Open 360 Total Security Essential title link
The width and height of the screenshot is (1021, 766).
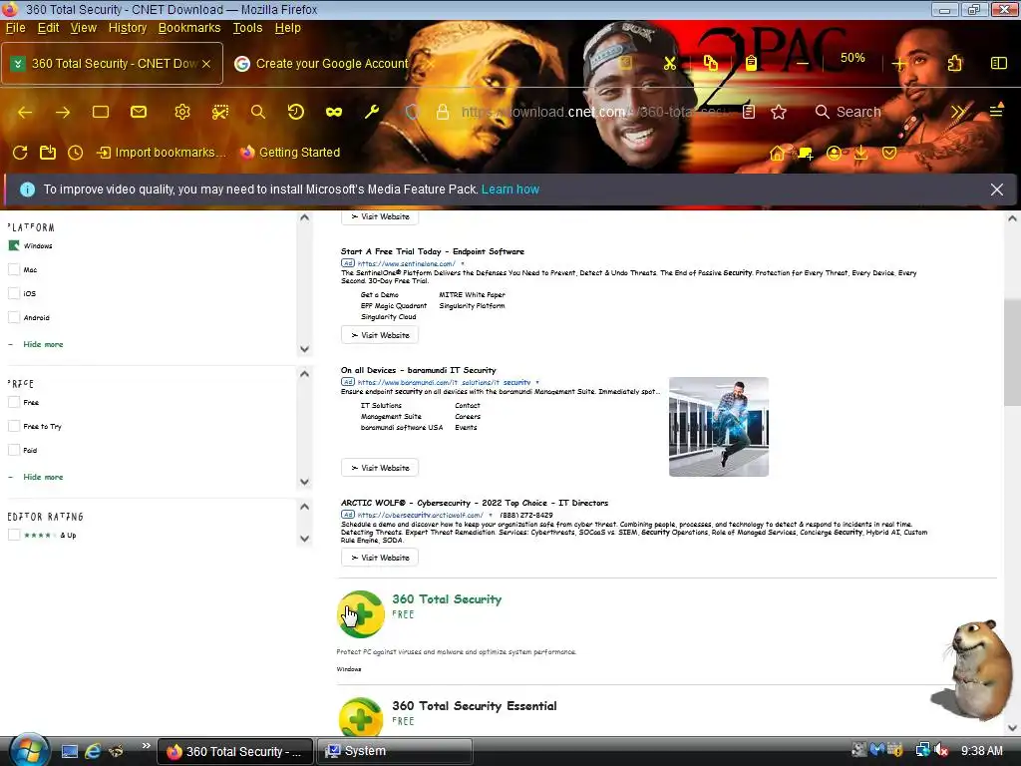(x=474, y=706)
